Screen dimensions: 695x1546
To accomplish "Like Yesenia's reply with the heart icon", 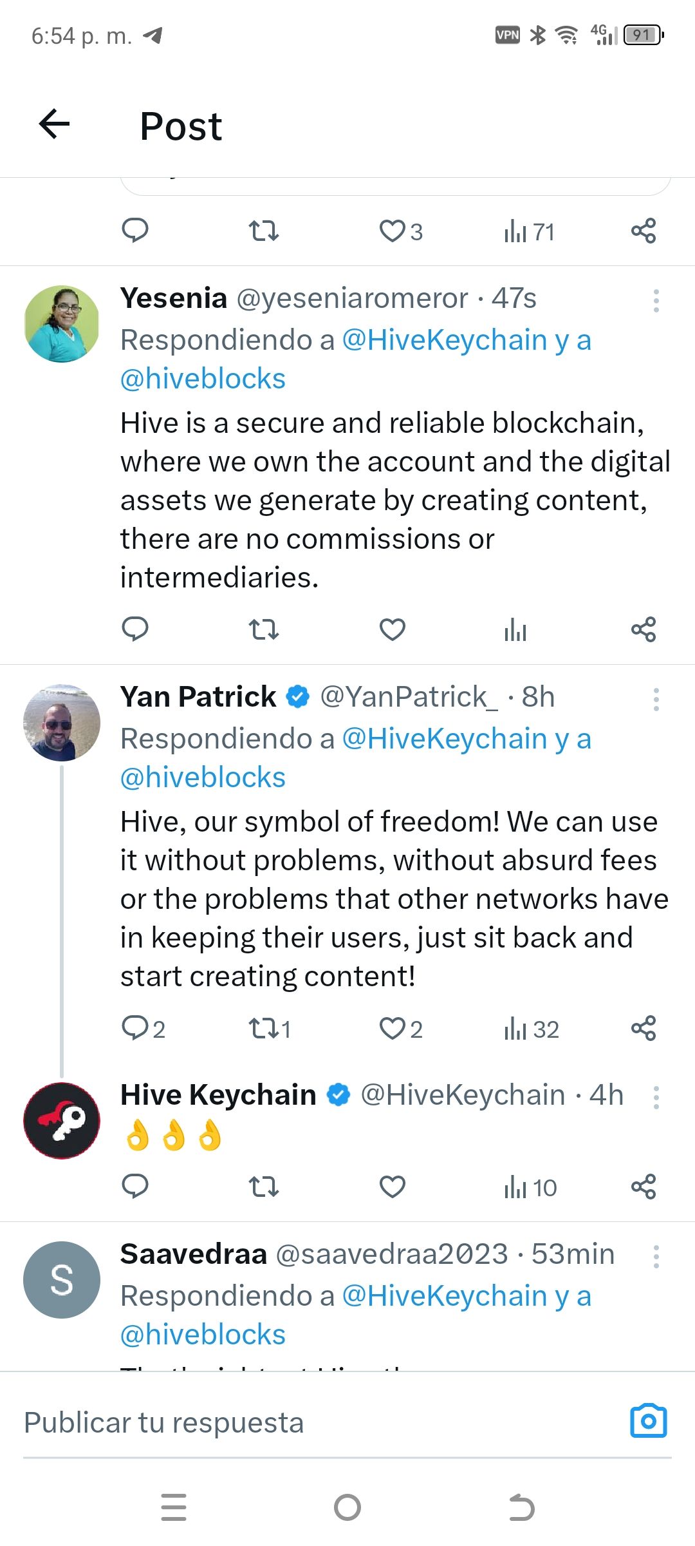I will click(x=392, y=629).
